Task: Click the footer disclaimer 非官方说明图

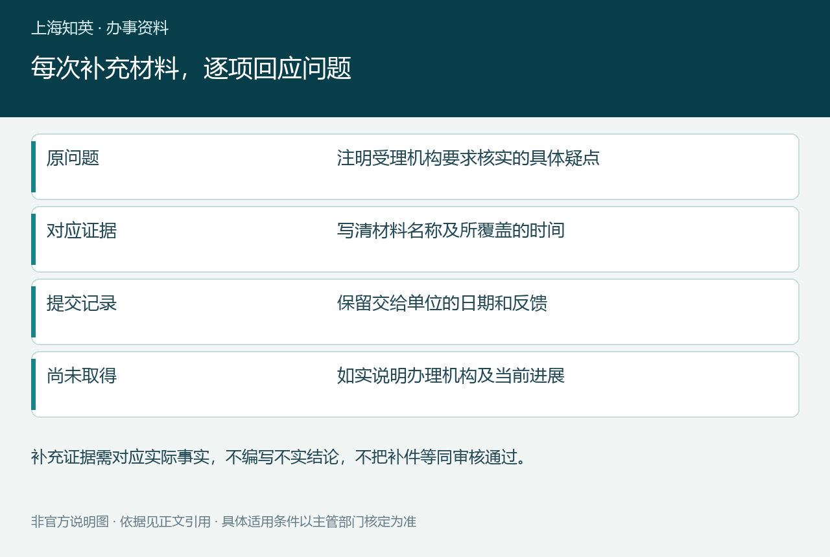Action: click(224, 521)
